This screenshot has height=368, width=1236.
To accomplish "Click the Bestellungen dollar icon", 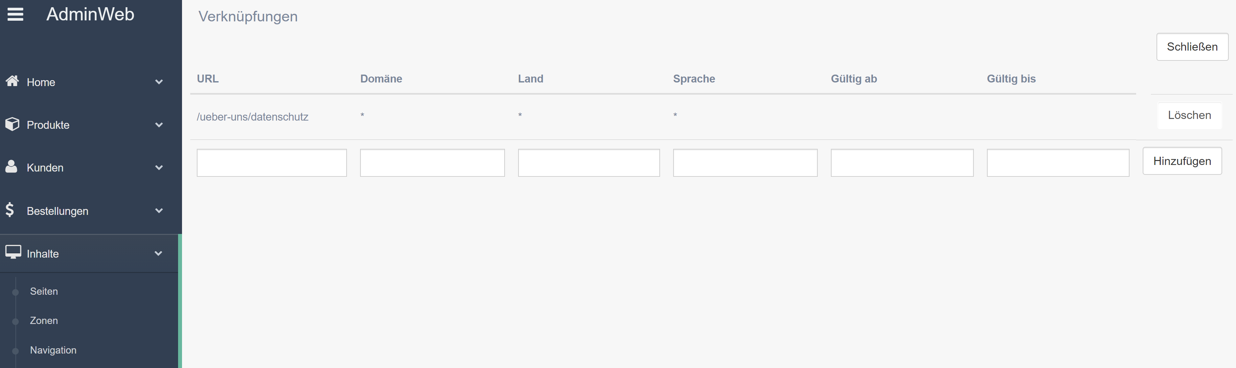I will 10,210.
